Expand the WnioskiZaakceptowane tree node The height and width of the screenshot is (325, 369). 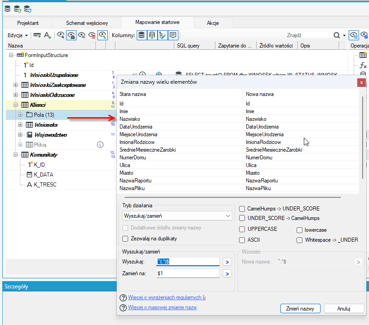coord(15,85)
